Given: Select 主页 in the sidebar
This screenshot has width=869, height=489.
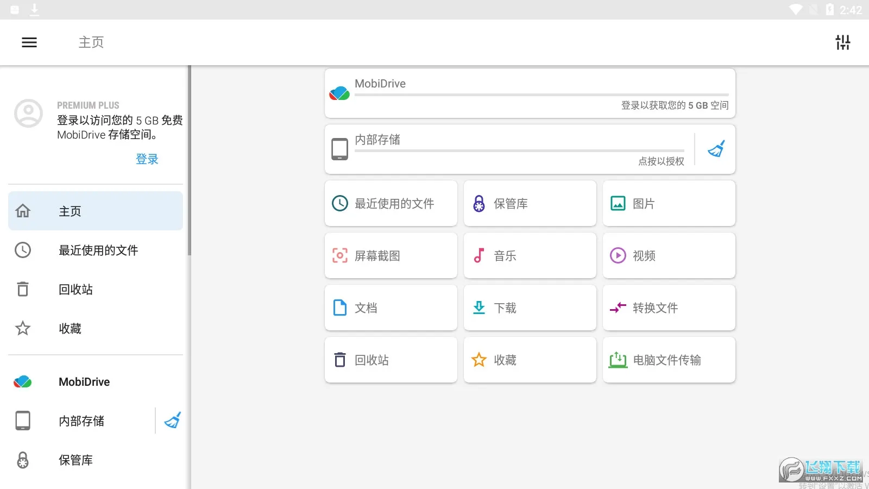Looking at the screenshot, I should [x=96, y=211].
